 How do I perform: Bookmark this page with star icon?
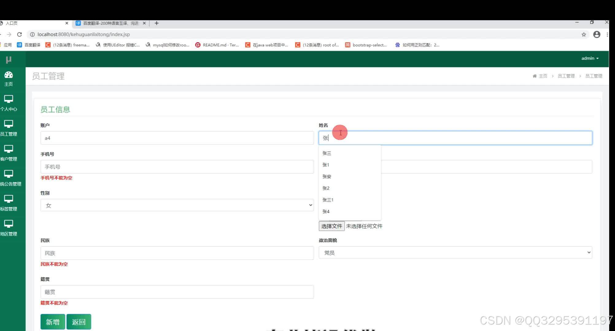point(584,34)
